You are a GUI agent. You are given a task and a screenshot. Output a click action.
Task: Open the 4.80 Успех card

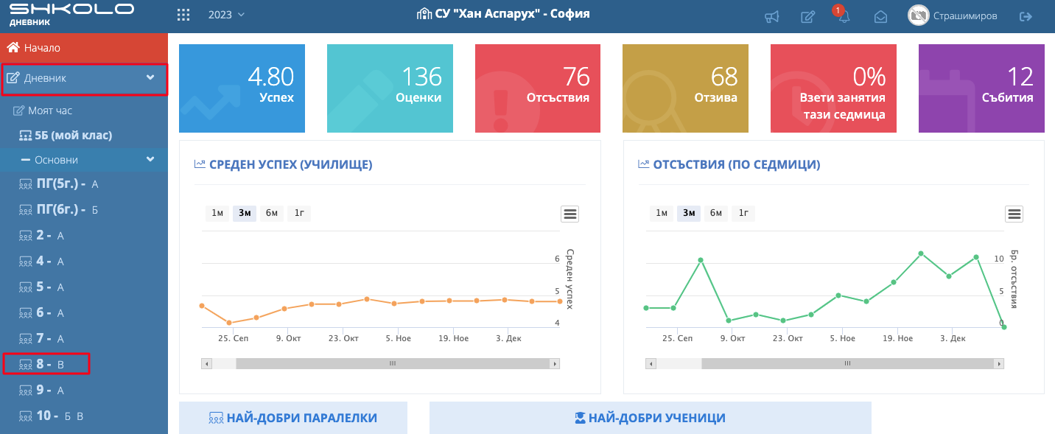242,88
